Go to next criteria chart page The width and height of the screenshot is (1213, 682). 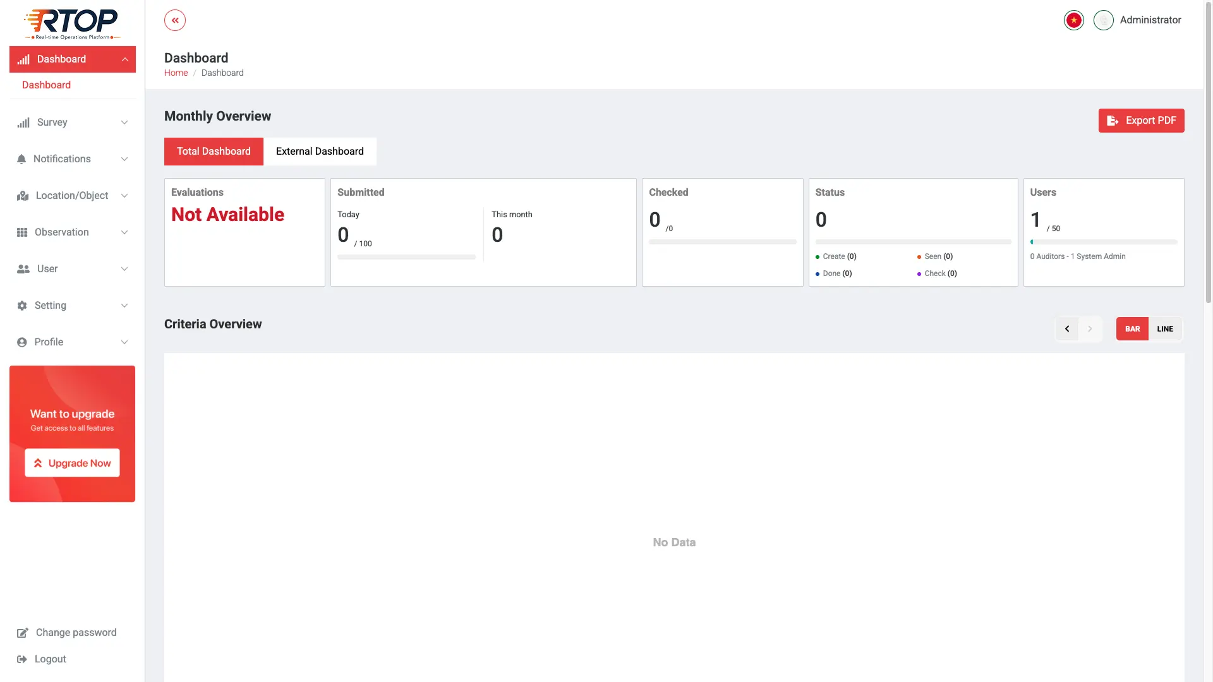[1090, 329]
